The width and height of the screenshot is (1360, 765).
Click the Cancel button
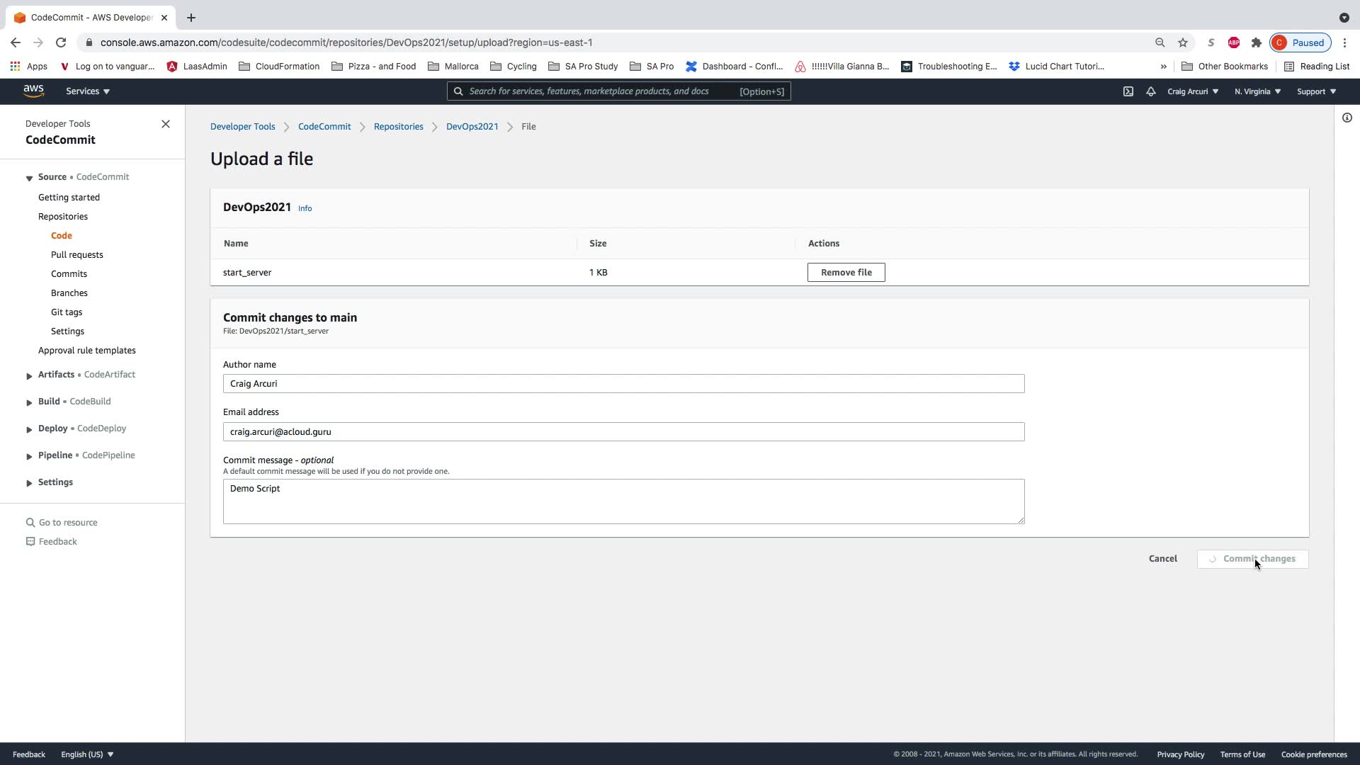click(x=1162, y=559)
